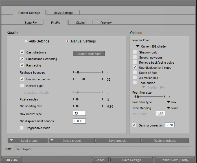Toggle the Cast shadows checkbox
This screenshot has width=197, height=163.
tap(22, 52)
